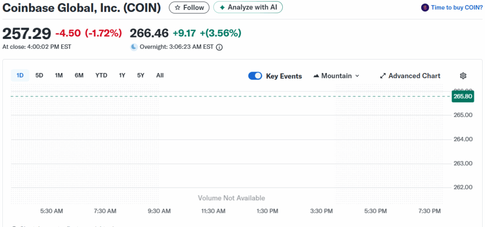
Task: Select the 5Y range tab
Action: click(141, 75)
